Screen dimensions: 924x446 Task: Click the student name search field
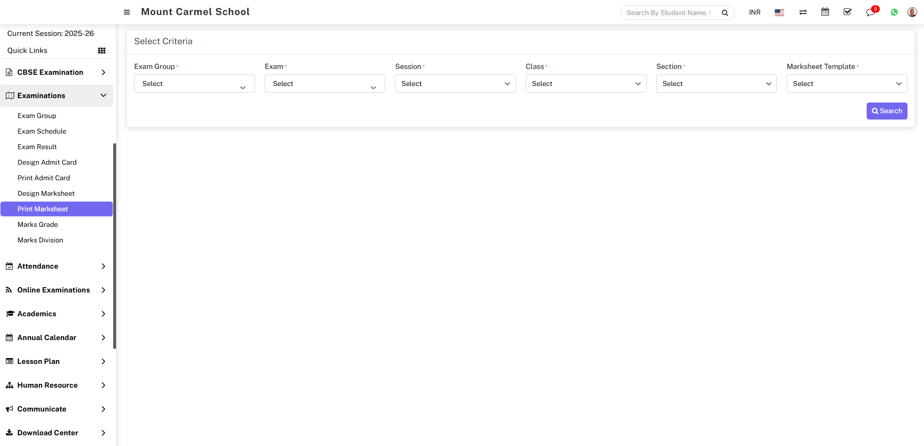pyautogui.click(x=668, y=13)
